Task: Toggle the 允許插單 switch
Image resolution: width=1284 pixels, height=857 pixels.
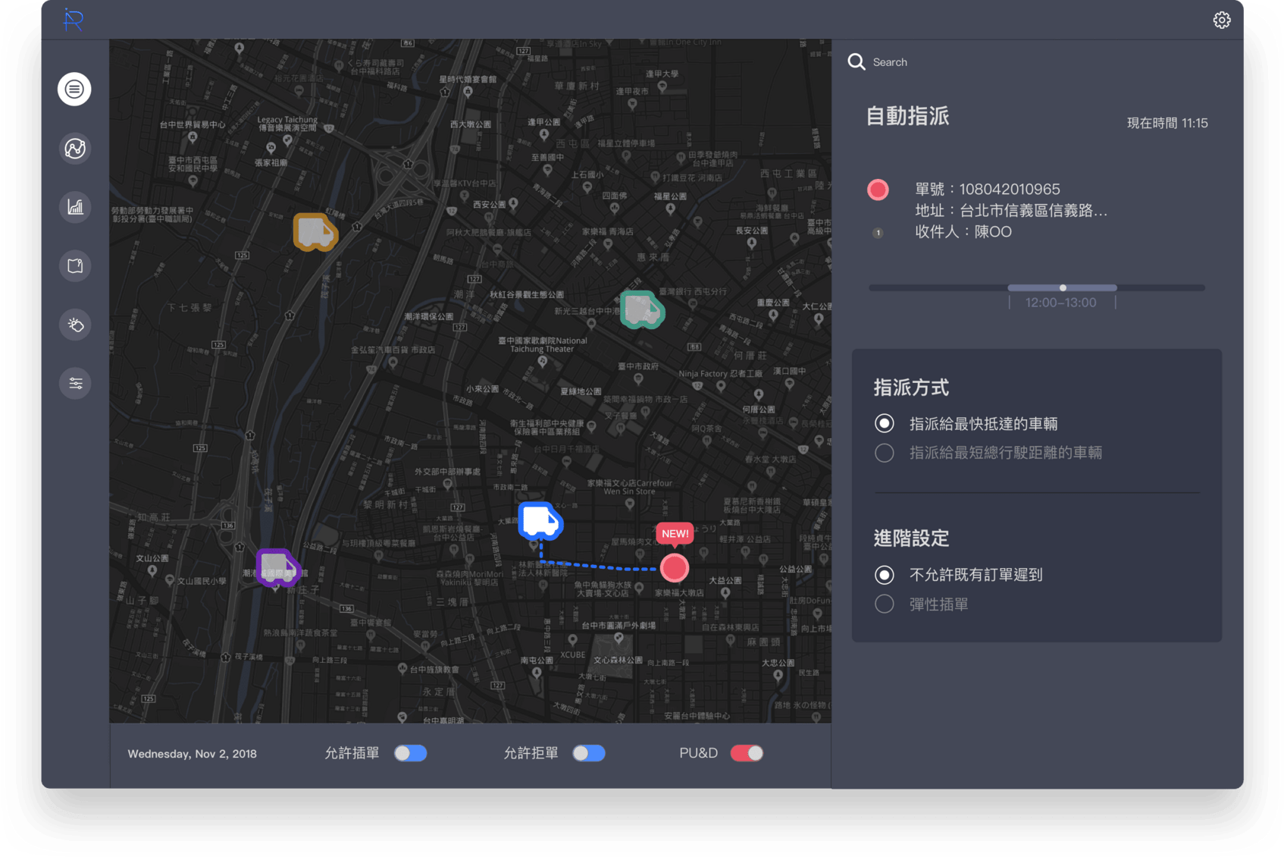Action: tap(410, 753)
